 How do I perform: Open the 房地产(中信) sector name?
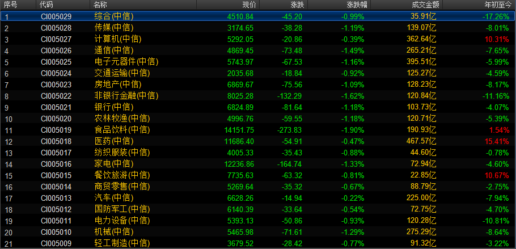coord(117,85)
